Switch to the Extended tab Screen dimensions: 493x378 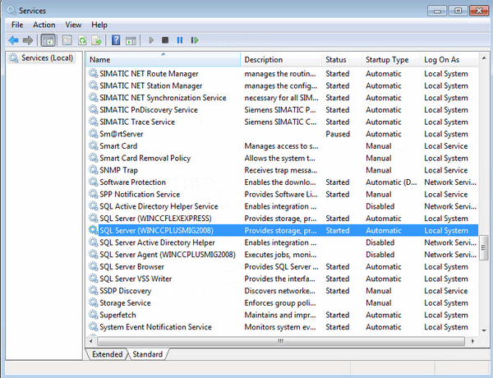pos(107,354)
